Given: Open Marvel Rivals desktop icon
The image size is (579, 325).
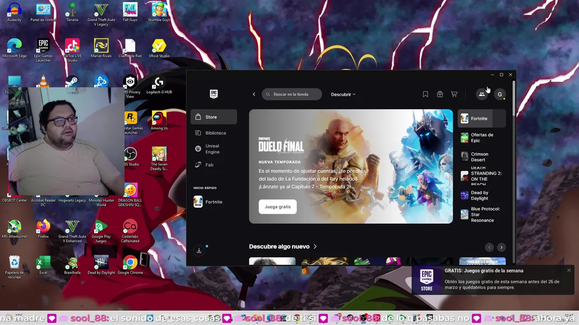Looking at the screenshot, I should point(101,49).
